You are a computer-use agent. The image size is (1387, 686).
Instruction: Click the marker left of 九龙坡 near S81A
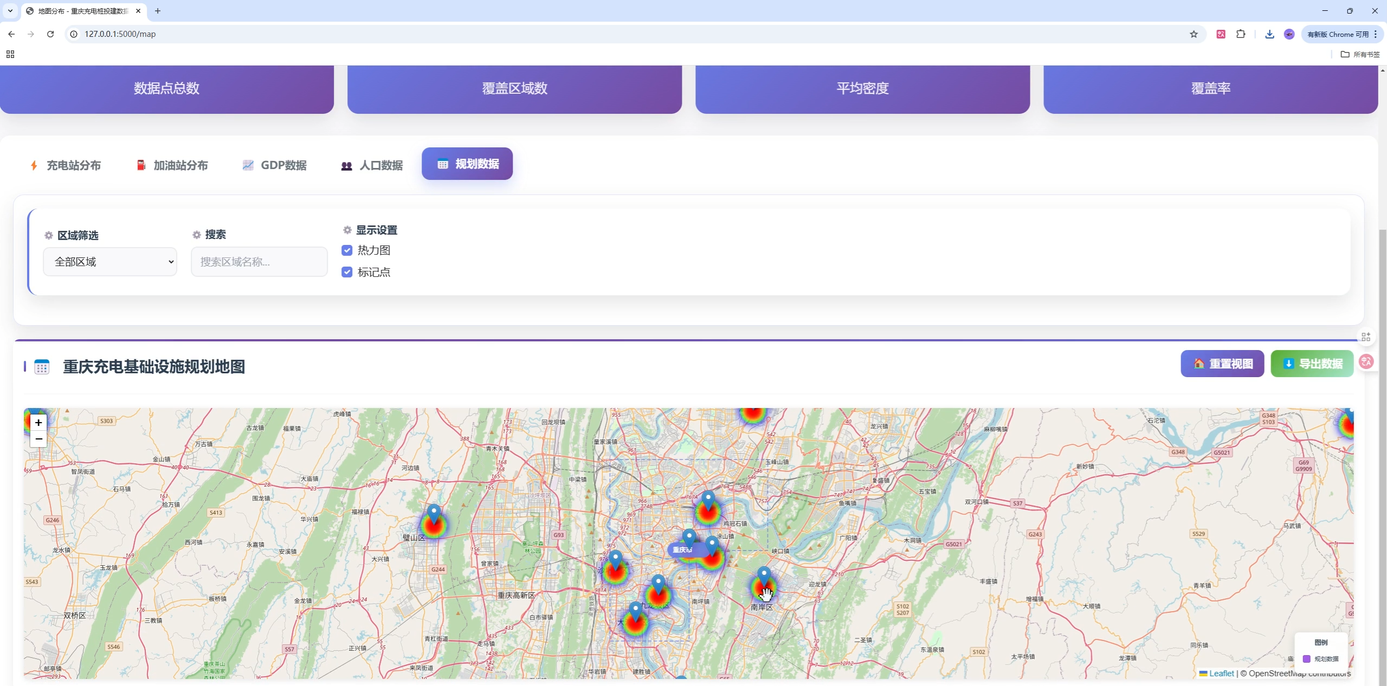tap(615, 560)
